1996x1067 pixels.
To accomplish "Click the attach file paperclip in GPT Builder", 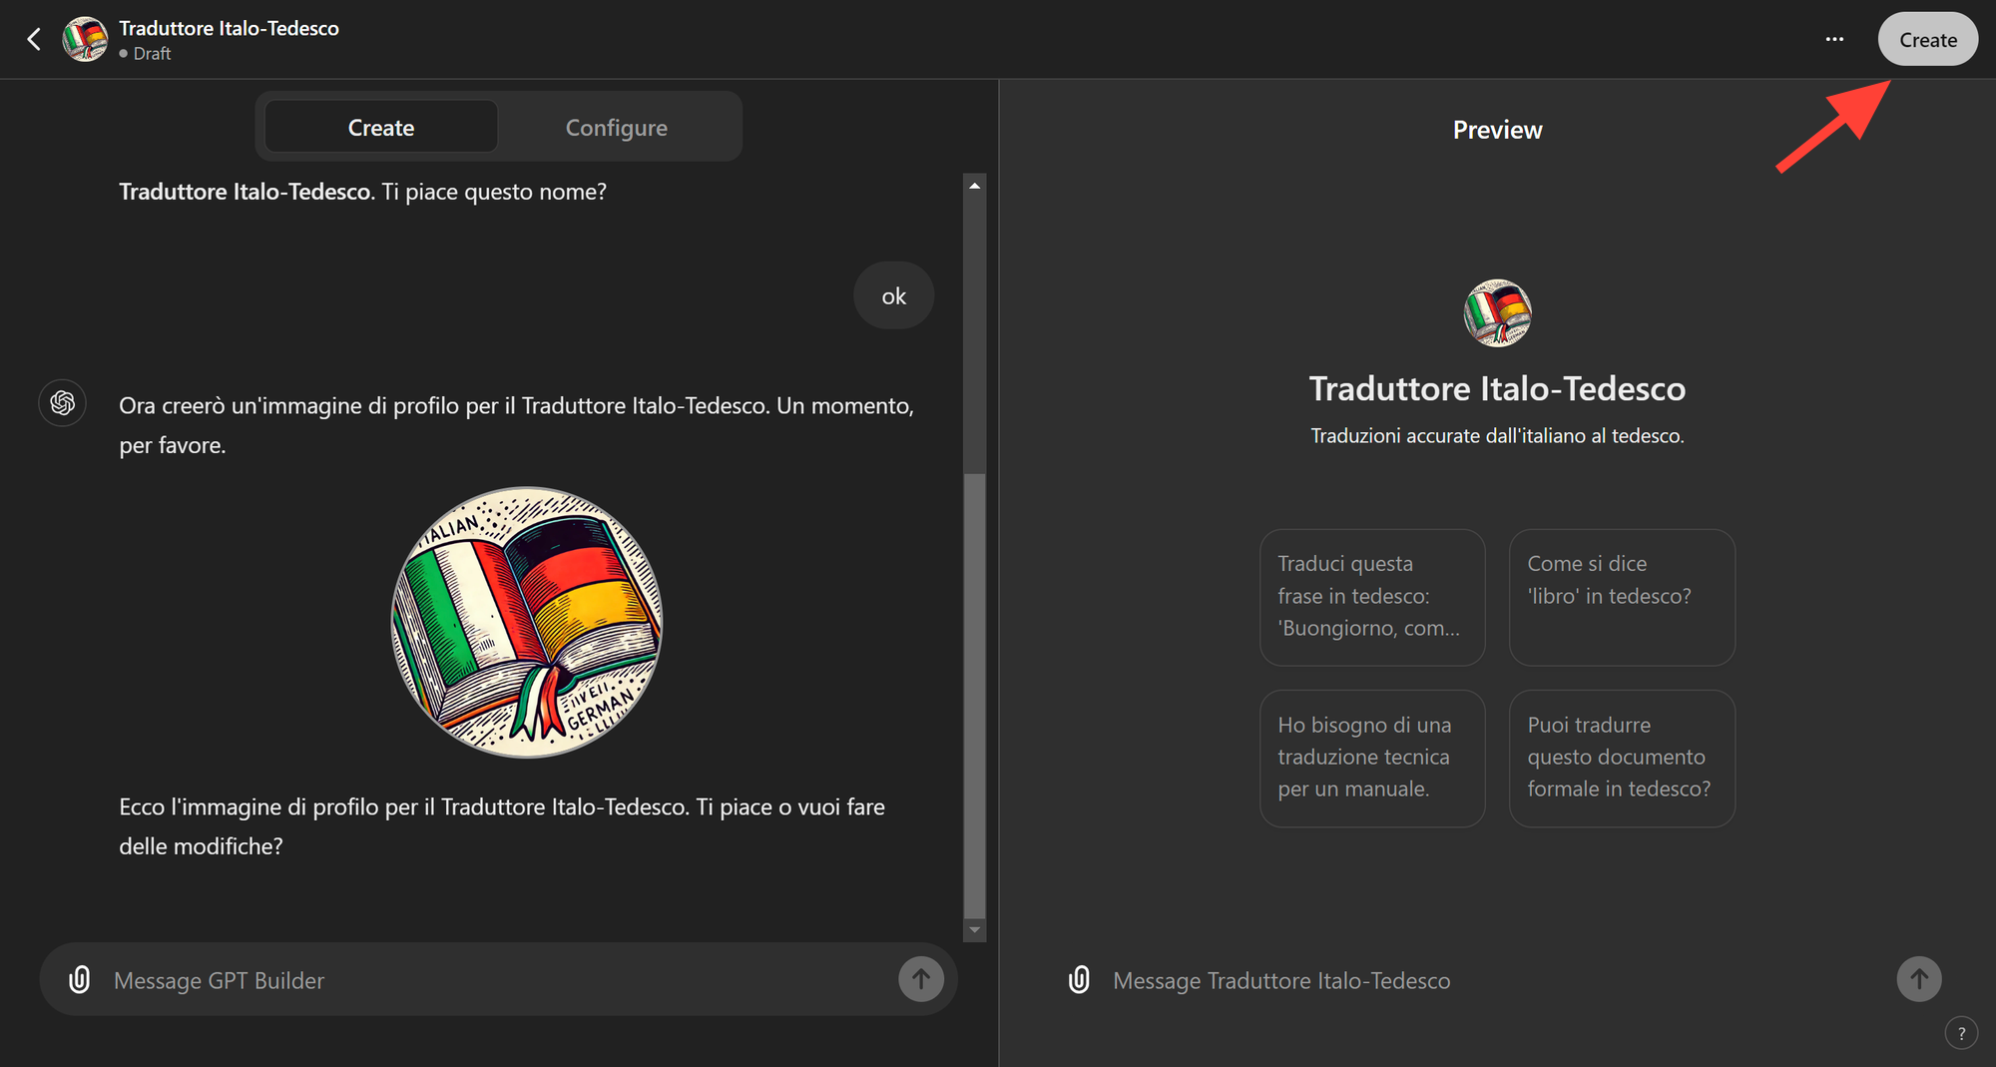I will coord(80,979).
